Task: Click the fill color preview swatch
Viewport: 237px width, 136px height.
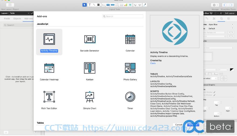Action: (208, 57)
